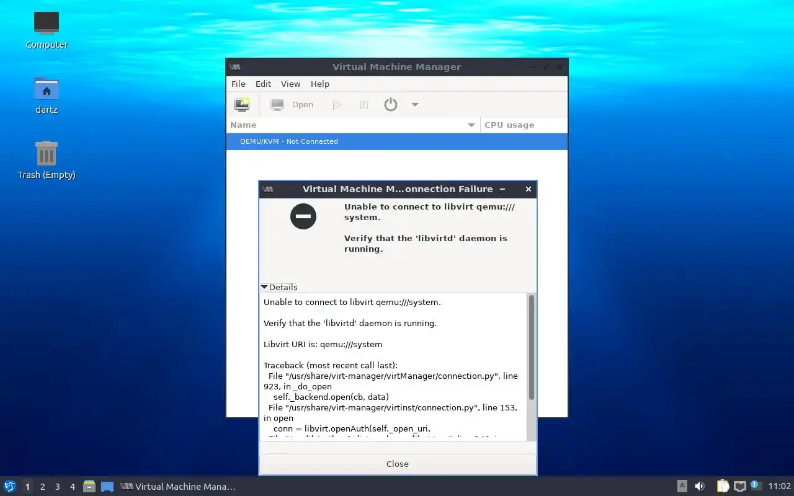
Task: Click the Pause virtual machine icon
Action: [x=364, y=105]
